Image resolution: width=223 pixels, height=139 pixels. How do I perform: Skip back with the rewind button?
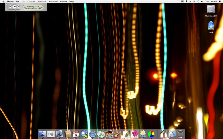(10, 6)
